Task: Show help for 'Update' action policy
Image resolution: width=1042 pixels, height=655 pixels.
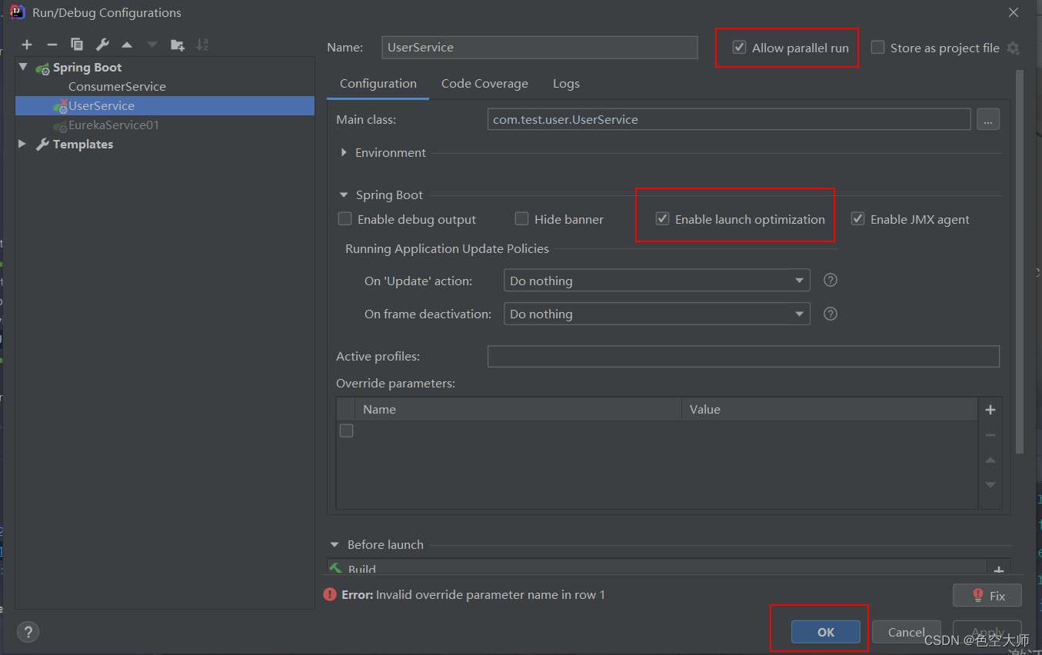Action: (x=831, y=280)
